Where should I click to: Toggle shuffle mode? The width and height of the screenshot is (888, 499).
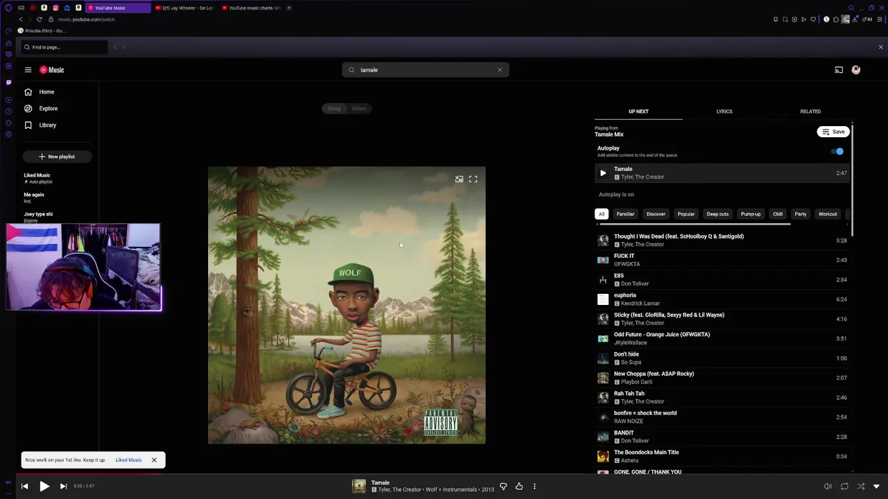click(x=861, y=487)
